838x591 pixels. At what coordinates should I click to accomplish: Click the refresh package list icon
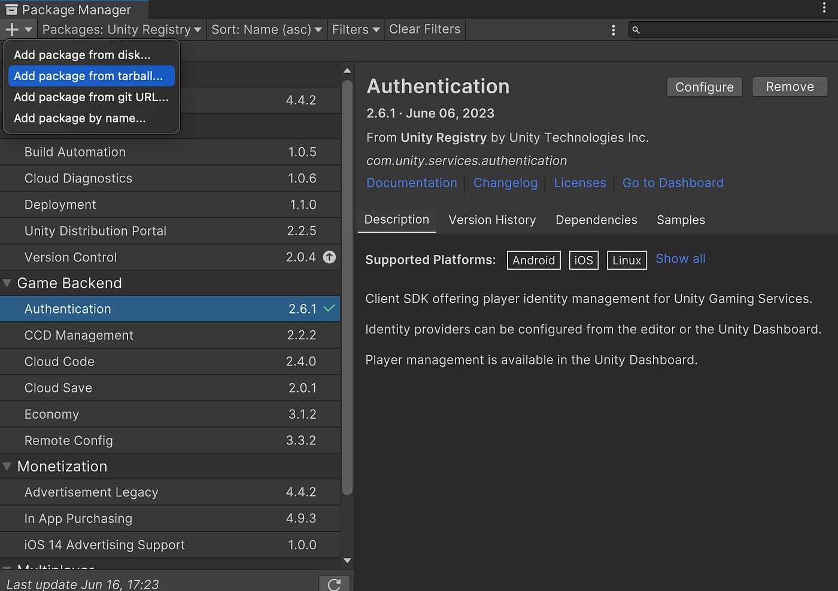(334, 584)
